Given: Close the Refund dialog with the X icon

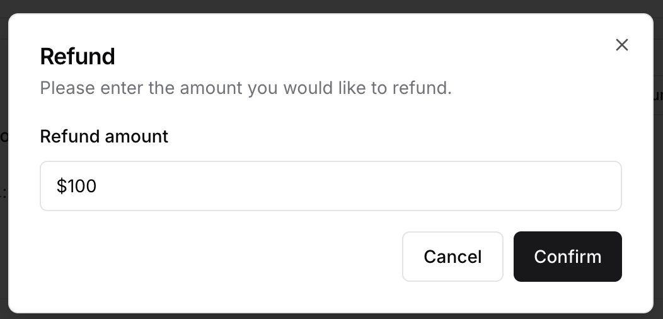Looking at the screenshot, I should coord(622,45).
